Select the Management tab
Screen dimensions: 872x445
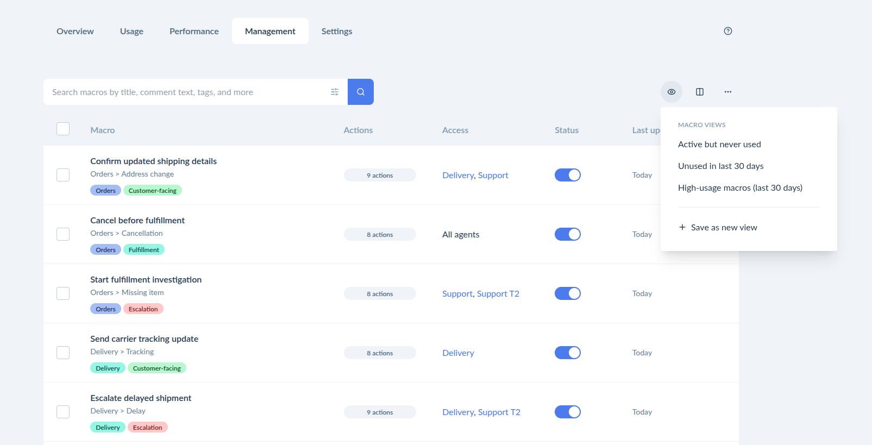click(270, 31)
